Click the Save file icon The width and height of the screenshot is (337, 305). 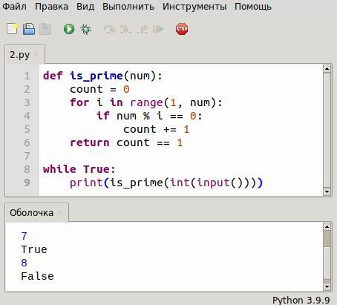(29, 29)
